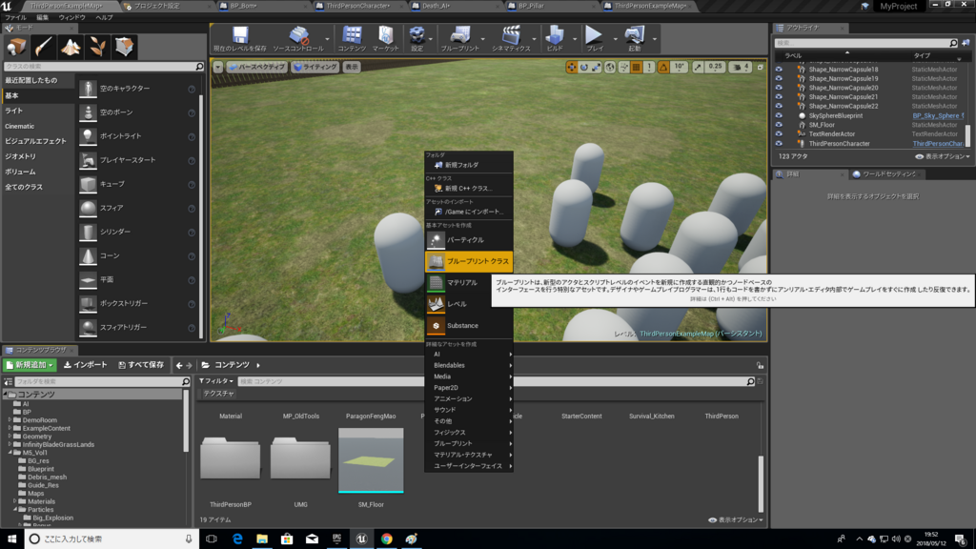976x549 pixels.
Task: Toggle visibility of TextRenderActor
Action: (779, 134)
